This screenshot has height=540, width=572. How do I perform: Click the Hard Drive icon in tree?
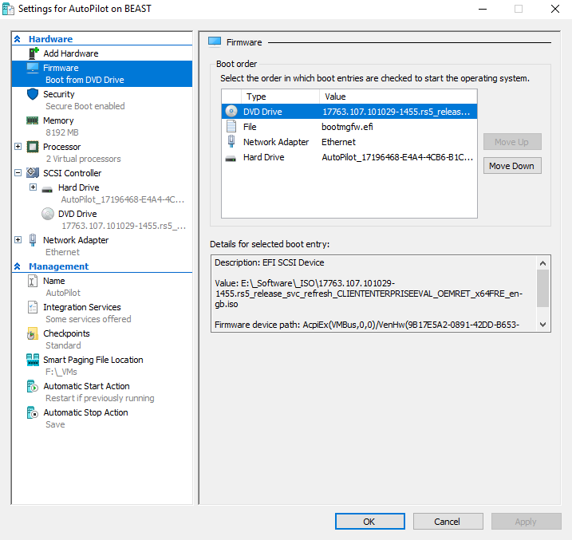click(47, 189)
